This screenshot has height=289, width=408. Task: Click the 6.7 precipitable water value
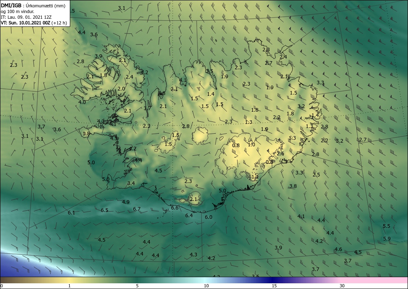pyautogui.click(x=137, y=209)
